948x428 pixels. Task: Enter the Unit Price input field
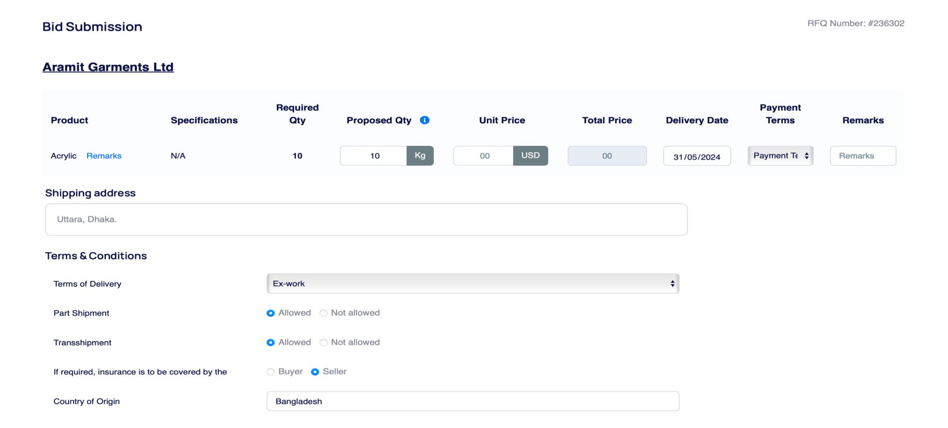484,156
